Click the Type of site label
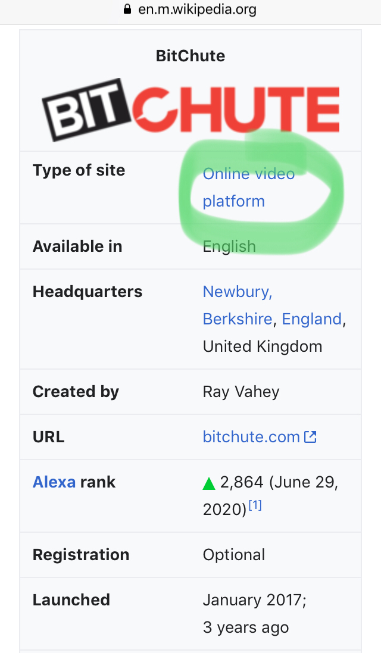381x653 pixels. click(x=79, y=170)
